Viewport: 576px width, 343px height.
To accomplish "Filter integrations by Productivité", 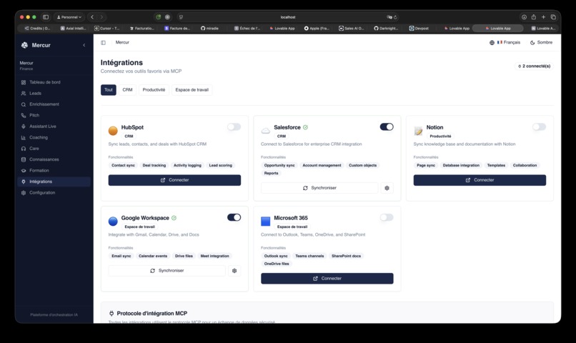I will 154,90.
